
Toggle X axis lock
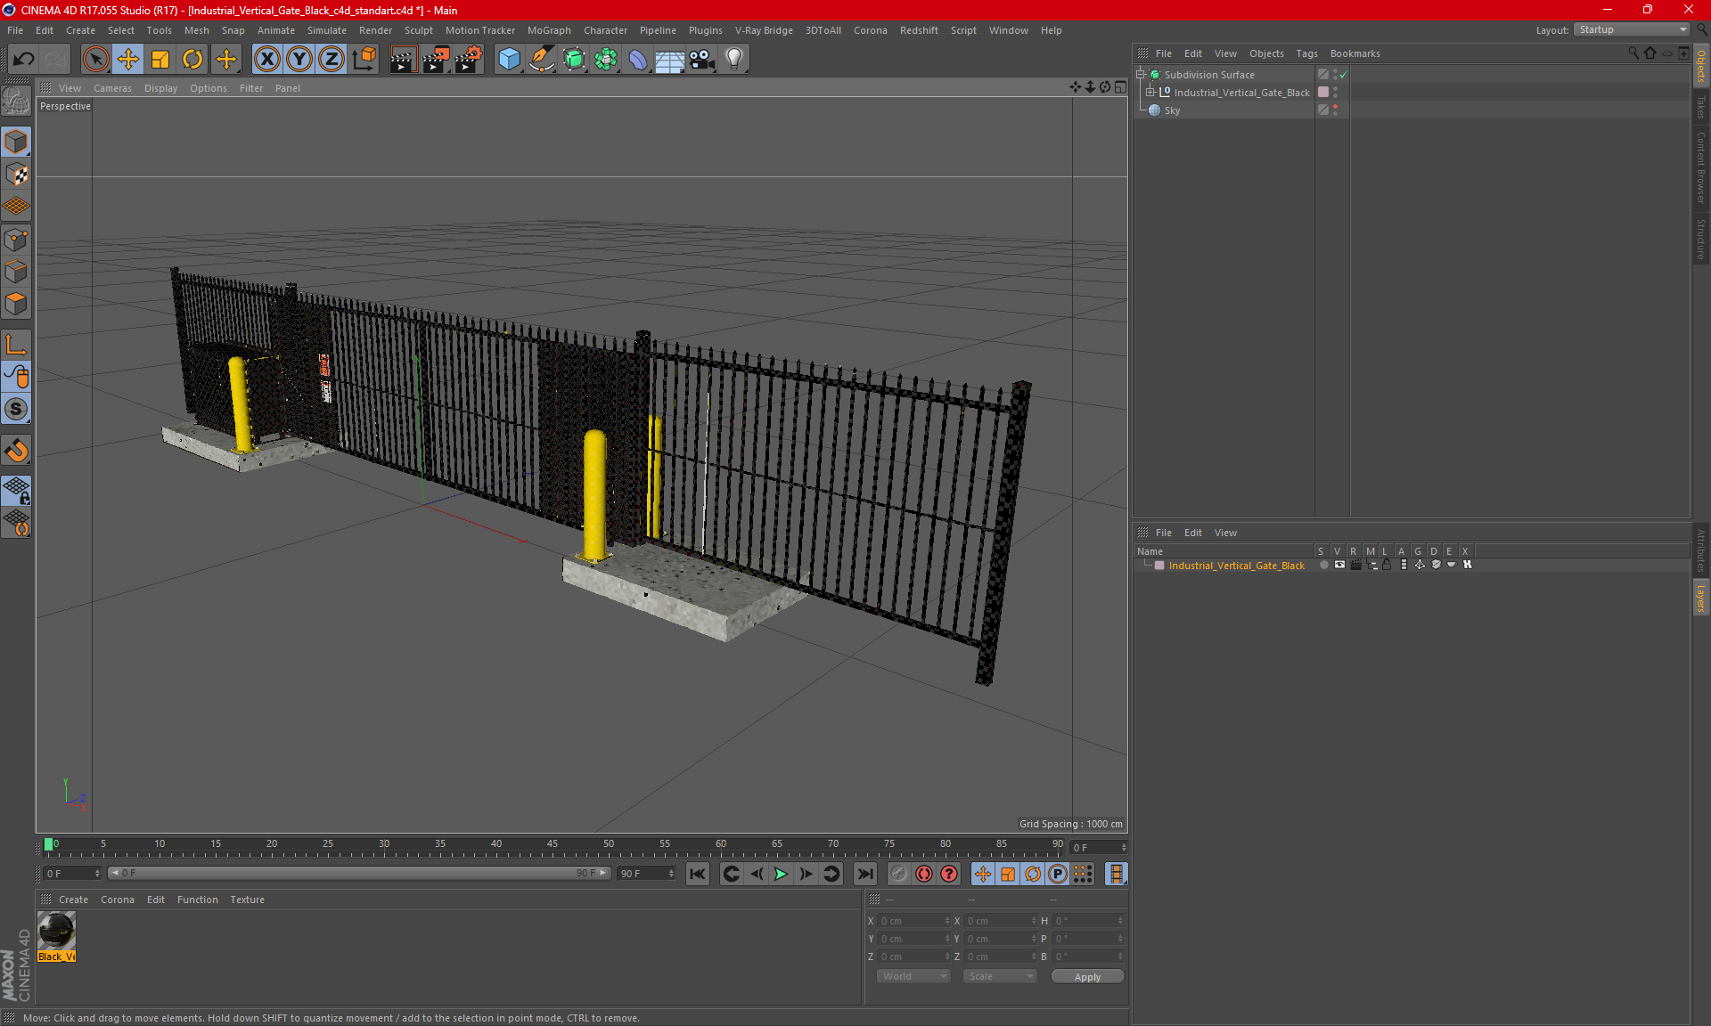coord(266,59)
